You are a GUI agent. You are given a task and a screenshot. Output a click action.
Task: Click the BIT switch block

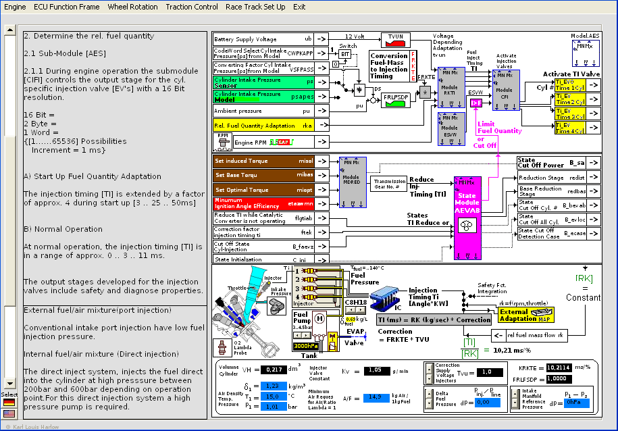pos(345,54)
